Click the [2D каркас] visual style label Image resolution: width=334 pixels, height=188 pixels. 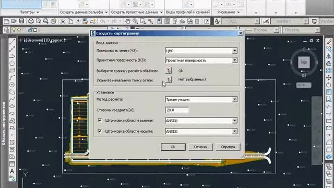click(54, 40)
